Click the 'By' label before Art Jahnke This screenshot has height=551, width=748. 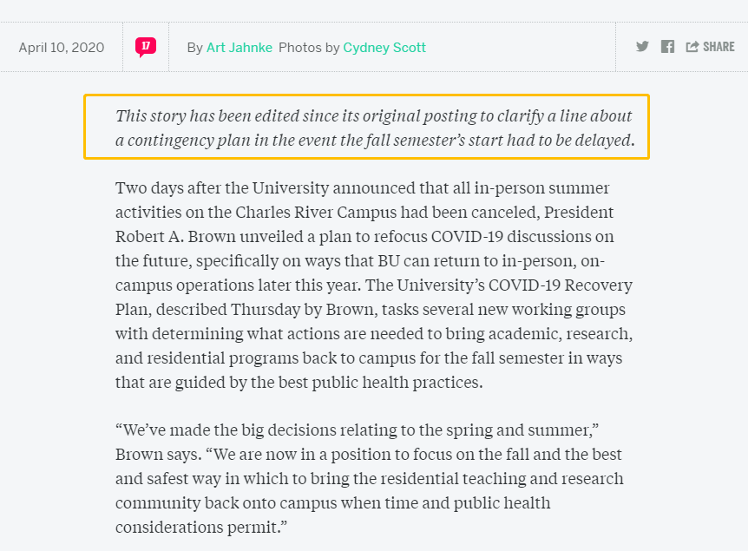[x=194, y=48]
